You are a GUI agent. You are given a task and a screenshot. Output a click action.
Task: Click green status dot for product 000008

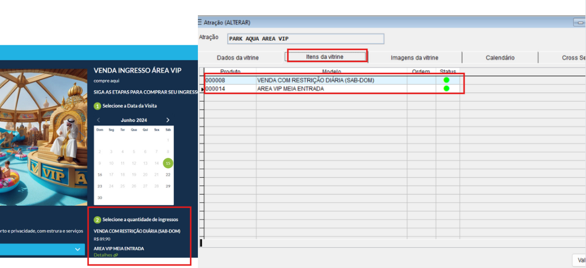[447, 80]
